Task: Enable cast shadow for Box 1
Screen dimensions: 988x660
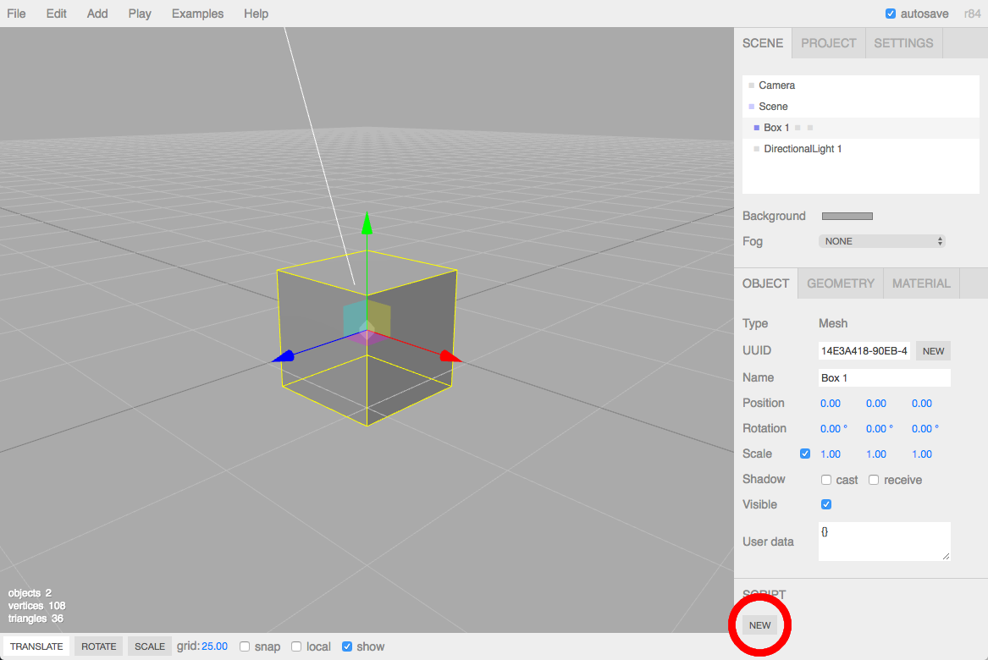Action: (825, 479)
